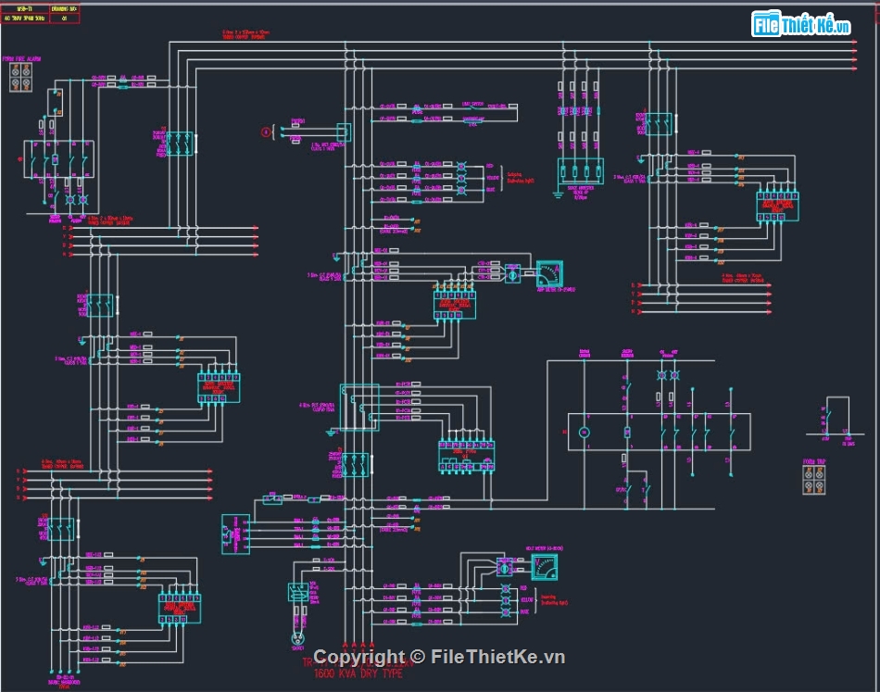This screenshot has width=880, height=692.
Task: Click the red circled reference marker
Action: tap(266, 132)
